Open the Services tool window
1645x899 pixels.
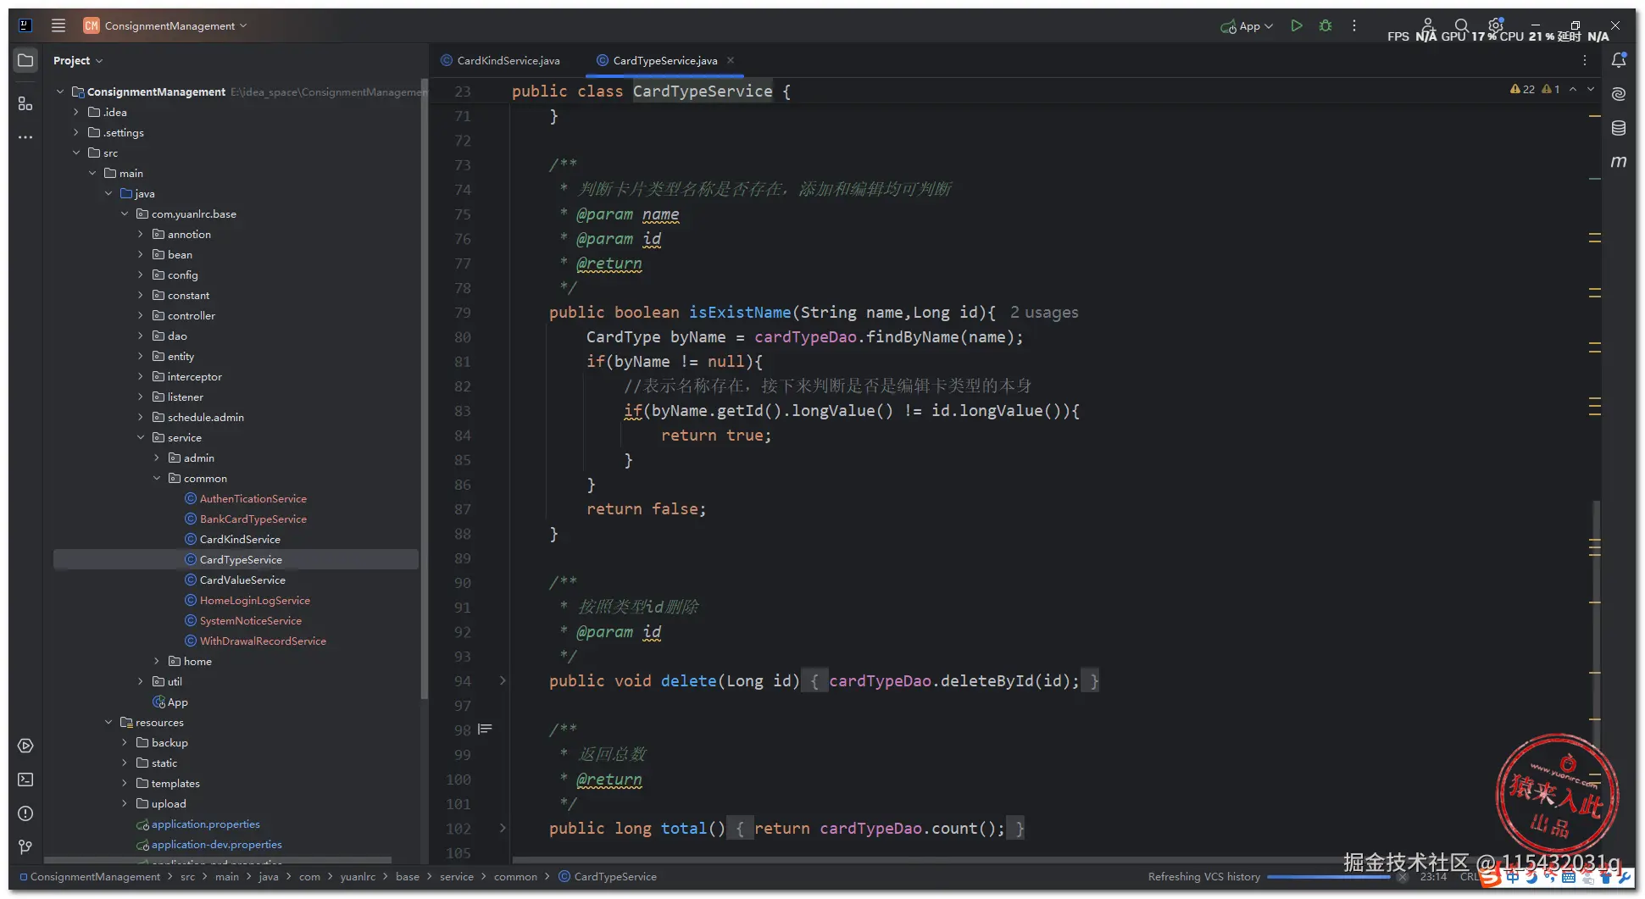[25, 746]
